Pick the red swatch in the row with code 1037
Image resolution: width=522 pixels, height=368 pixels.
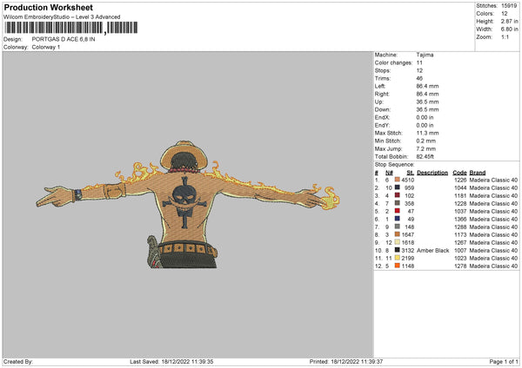click(x=398, y=211)
